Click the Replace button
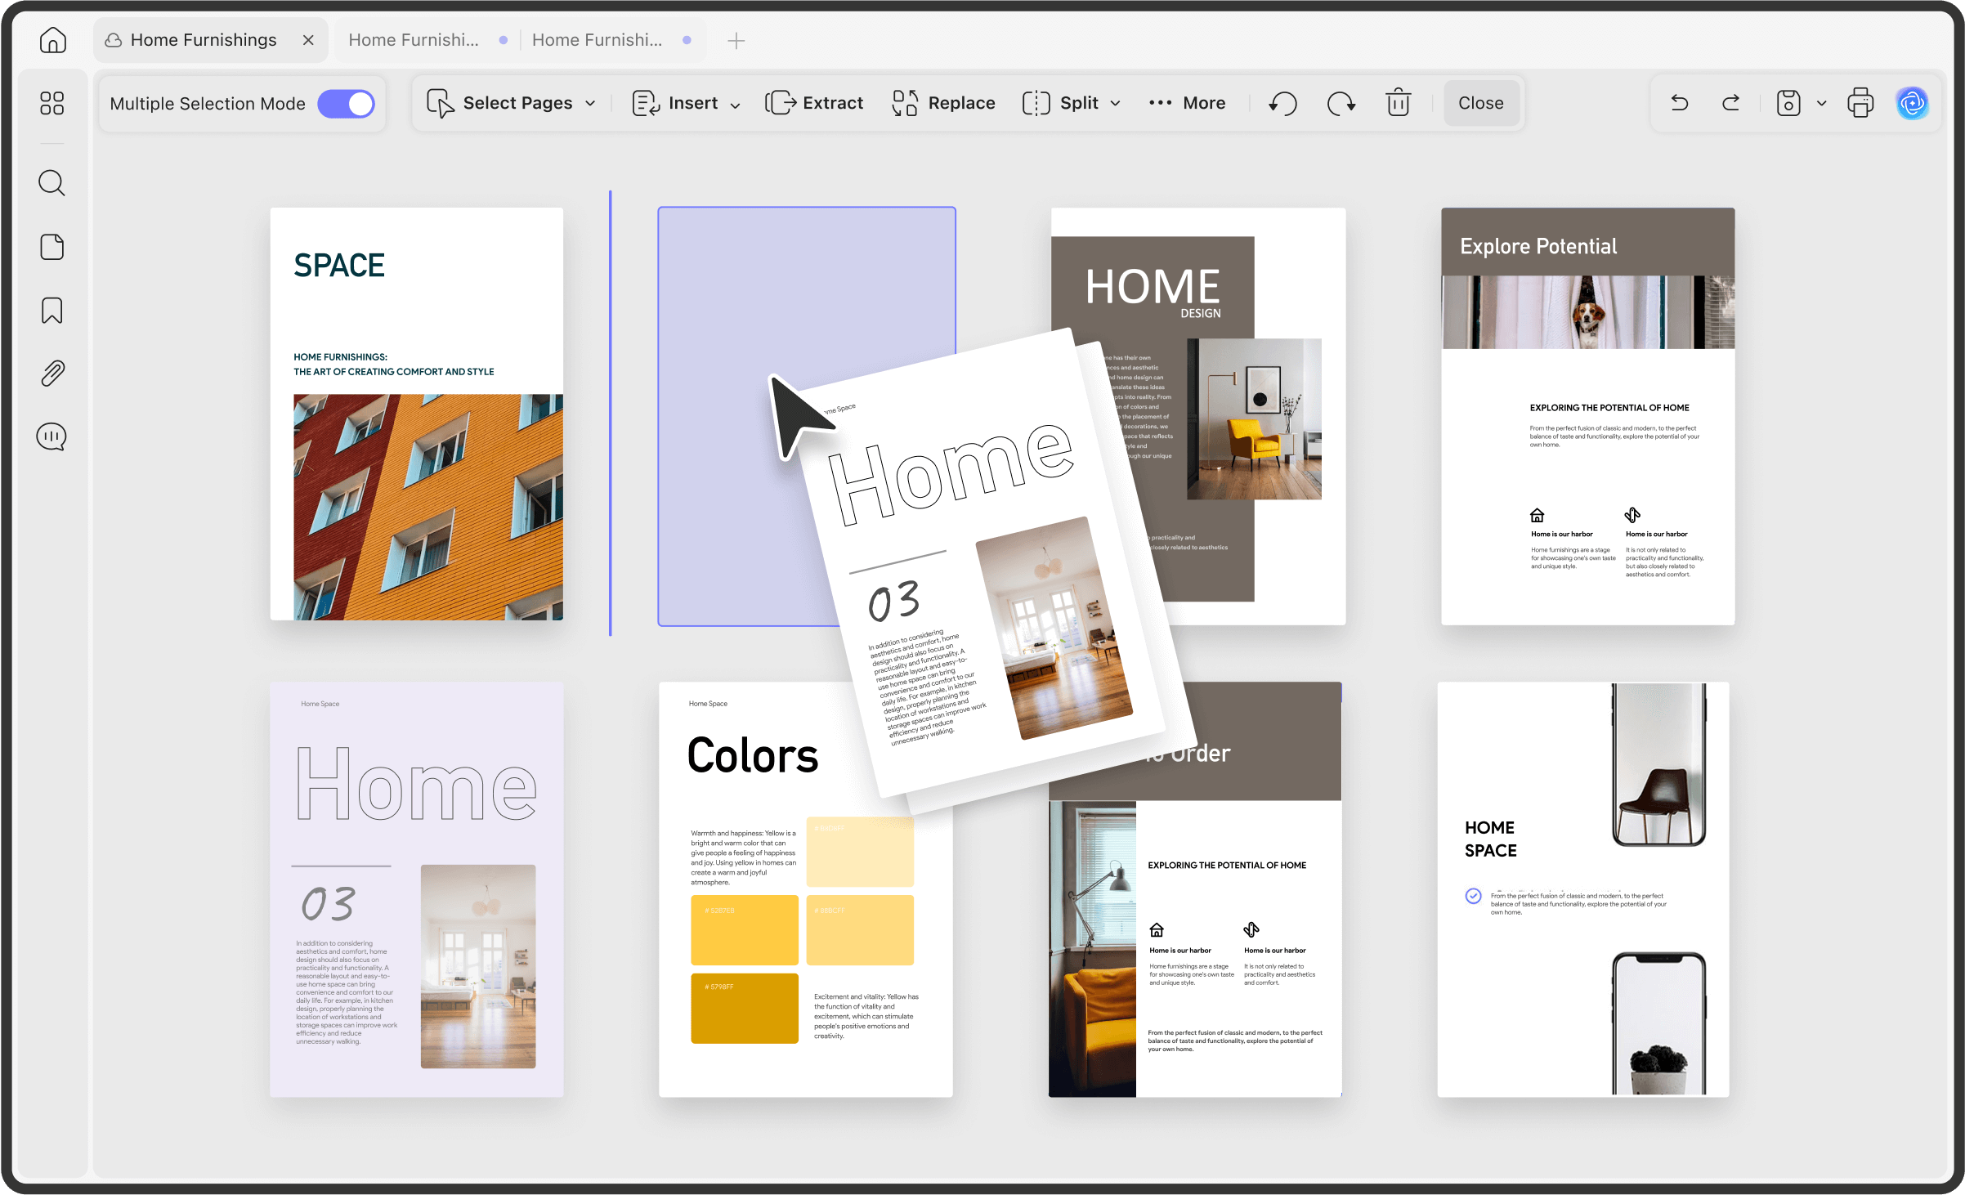Image resolution: width=1965 pixels, height=1195 pixels. (943, 103)
